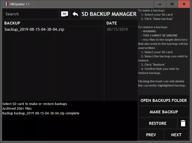This screenshot has width=192, height=143.
Task: Click the 'THIS CANNOT BE UNDONE' instruction text
Action: click(x=160, y=35)
